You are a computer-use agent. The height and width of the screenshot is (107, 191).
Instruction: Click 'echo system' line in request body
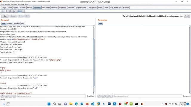[x=5, y=70]
